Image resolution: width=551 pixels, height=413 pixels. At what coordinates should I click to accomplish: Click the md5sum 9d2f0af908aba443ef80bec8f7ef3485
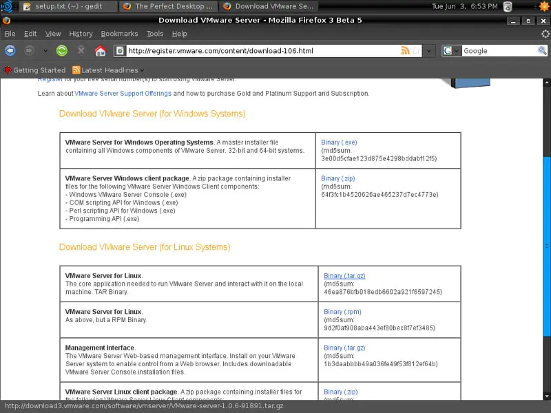[x=380, y=328]
